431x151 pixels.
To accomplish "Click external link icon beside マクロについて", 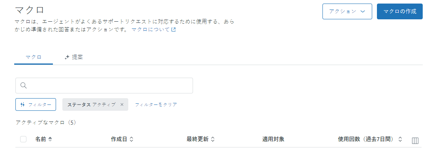I will tap(173, 30).
